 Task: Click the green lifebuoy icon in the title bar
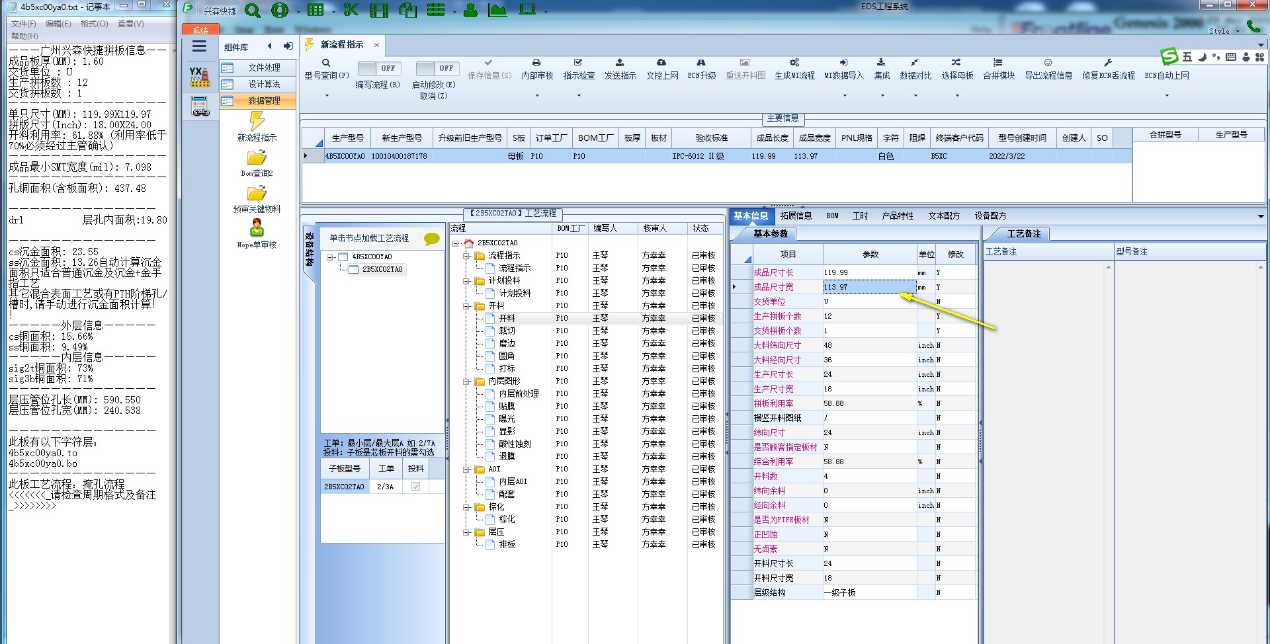click(x=280, y=10)
